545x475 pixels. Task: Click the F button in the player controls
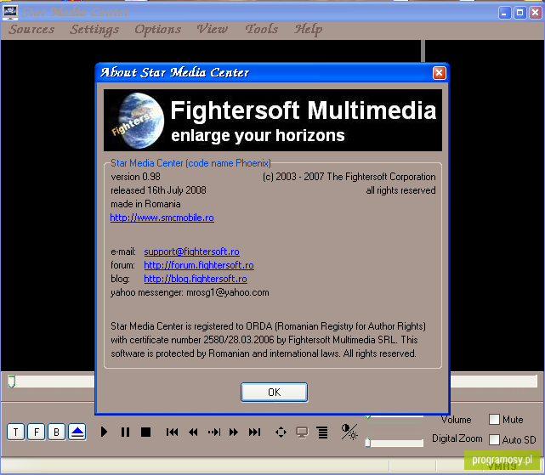coord(37,432)
